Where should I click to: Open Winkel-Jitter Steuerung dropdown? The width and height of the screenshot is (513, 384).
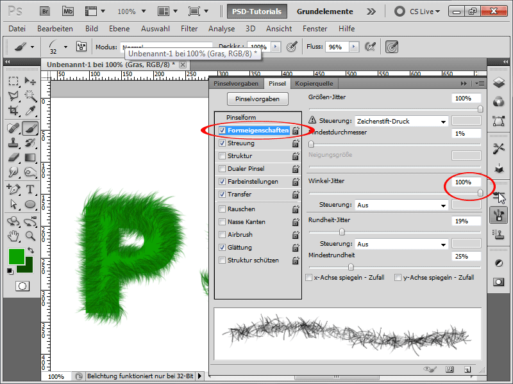pos(401,205)
